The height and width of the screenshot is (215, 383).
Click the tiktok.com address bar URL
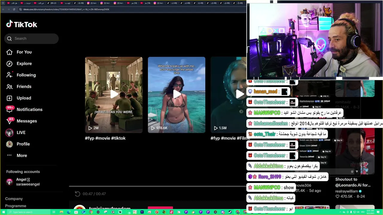pyautogui.click(x=66, y=9)
